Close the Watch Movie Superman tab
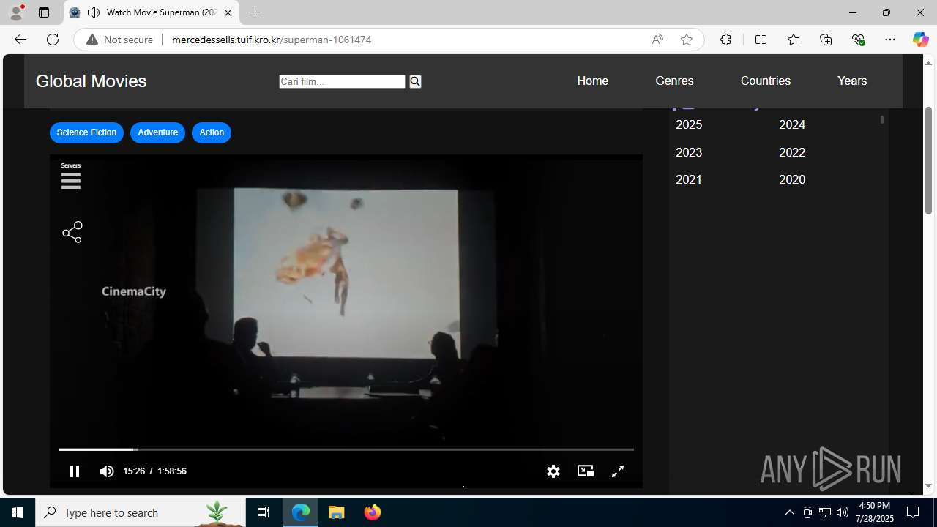Image resolution: width=937 pixels, height=527 pixels. (x=228, y=12)
